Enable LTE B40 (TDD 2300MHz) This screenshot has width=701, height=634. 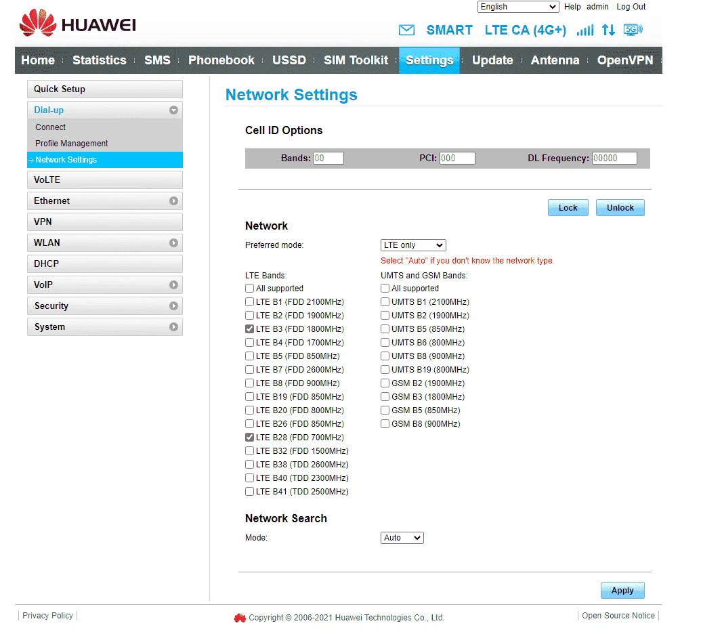249,478
